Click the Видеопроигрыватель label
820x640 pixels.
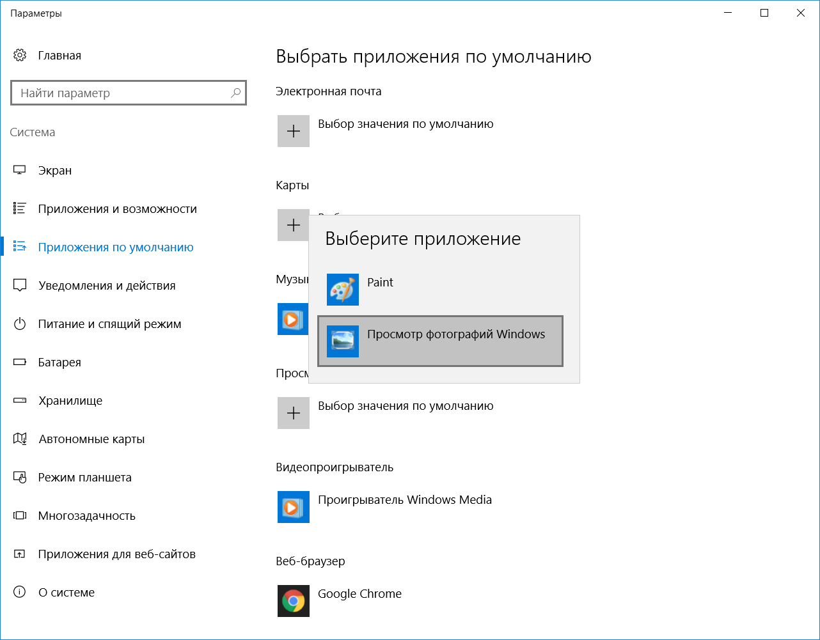coord(335,467)
